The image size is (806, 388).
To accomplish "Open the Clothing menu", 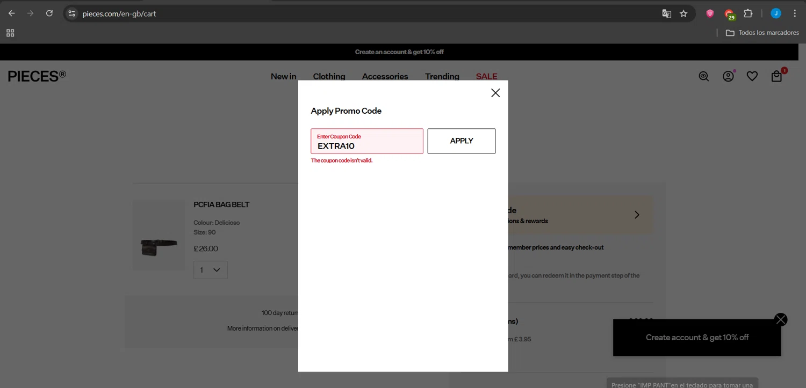I will pyautogui.click(x=329, y=76).
